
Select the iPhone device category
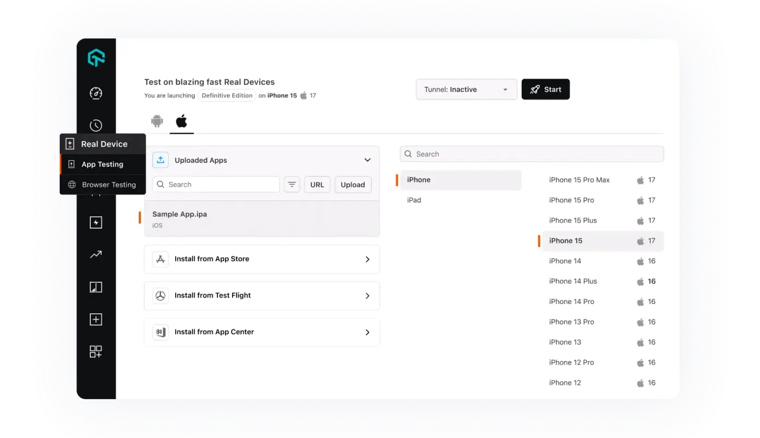point(461,180)
